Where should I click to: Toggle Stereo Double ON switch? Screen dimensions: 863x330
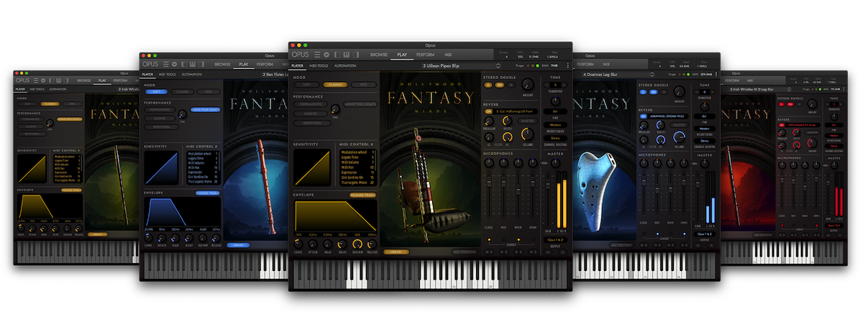pos(500,85)
